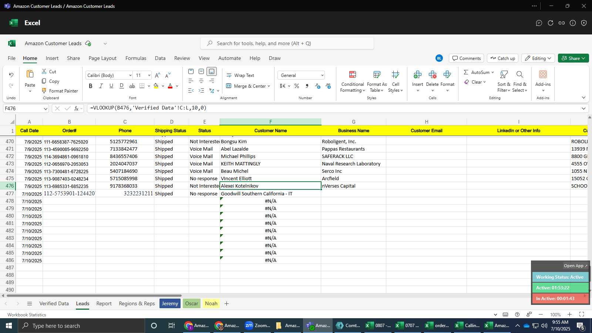
Task: Click the Share button
Action: (x=573, y=58)
